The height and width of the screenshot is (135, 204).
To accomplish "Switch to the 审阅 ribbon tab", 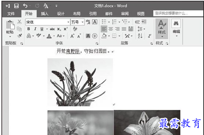I will tap(125, 14).
